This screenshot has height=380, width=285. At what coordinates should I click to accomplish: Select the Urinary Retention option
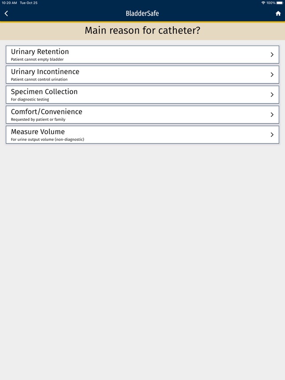click(142, 54)
